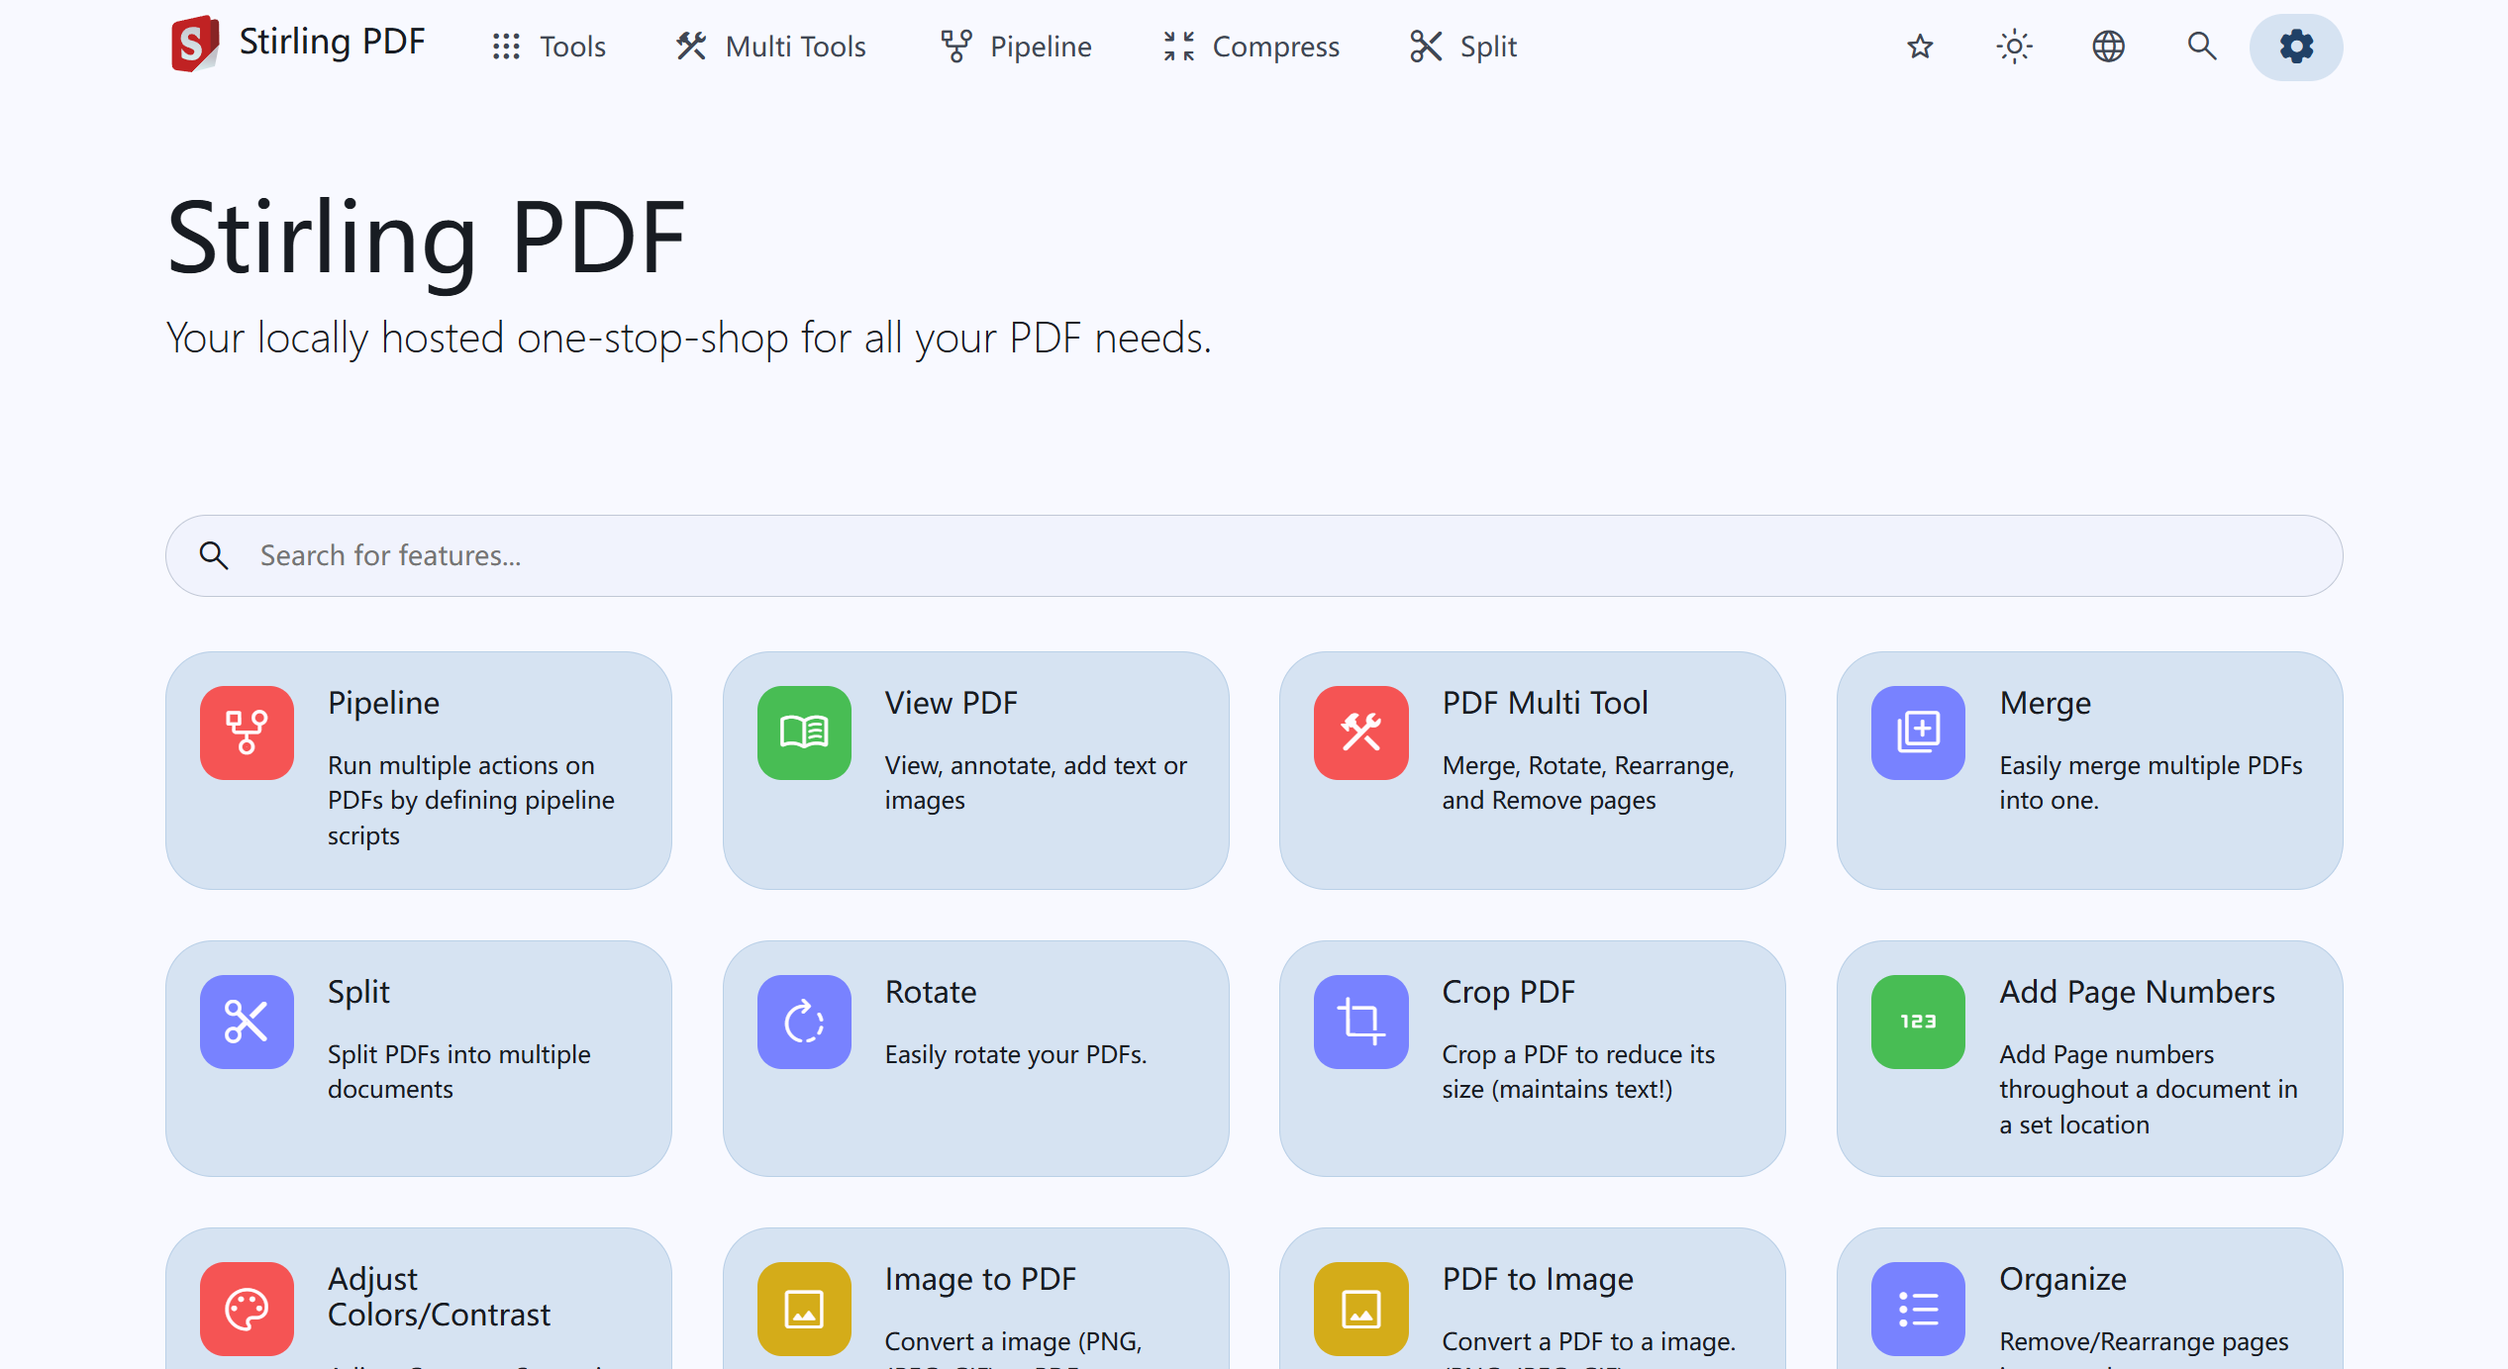Click the Split scissors icon in navbar
Viewport: 2508px width, 1369px height.
tap(1426, 47)
